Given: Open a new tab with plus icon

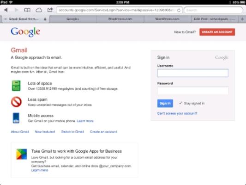Looking at the screenshot, I should pyautogui.click(x=242, y=19).
